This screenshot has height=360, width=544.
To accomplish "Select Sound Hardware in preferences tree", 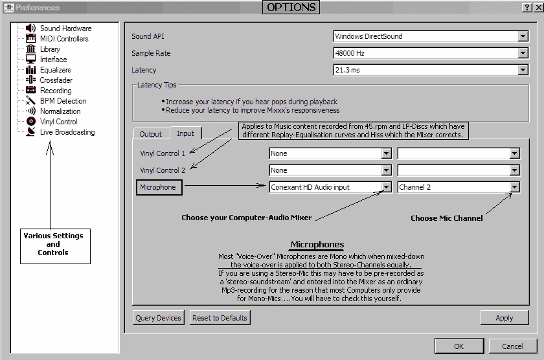I will point(65,28).
